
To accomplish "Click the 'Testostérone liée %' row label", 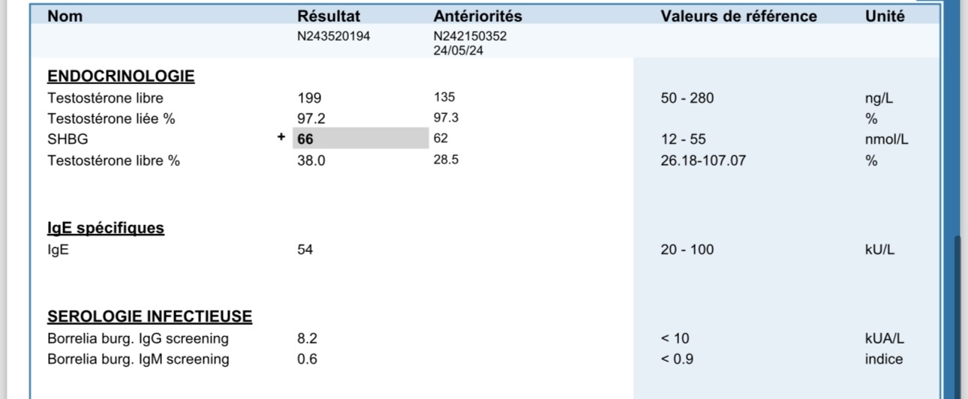I will [111, 118].
